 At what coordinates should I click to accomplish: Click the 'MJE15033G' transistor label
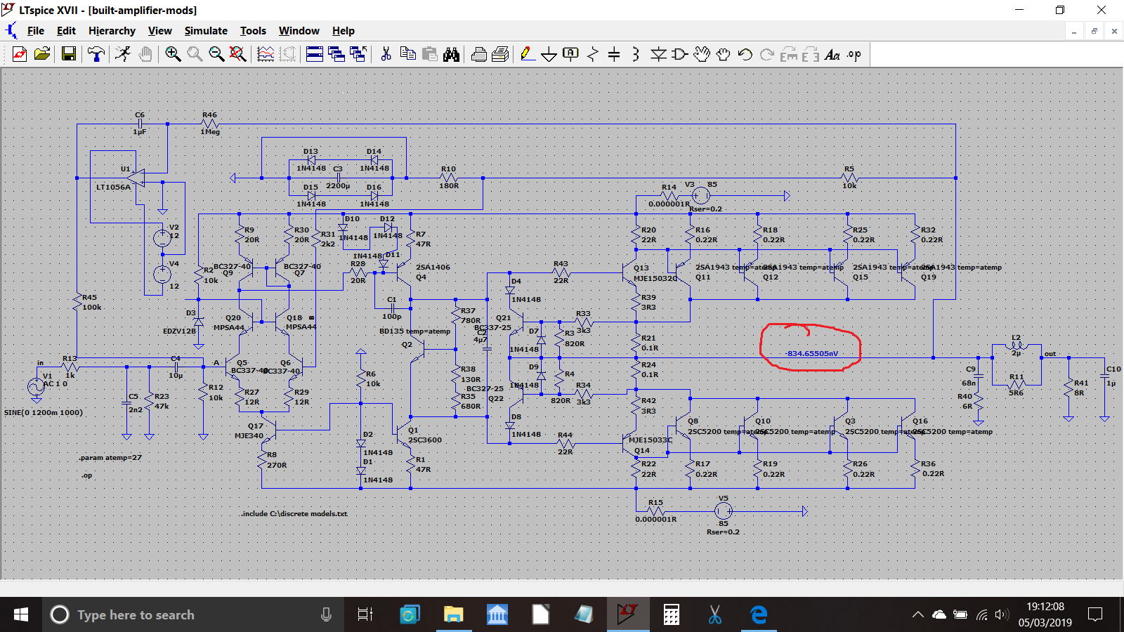tap(651, 440)
